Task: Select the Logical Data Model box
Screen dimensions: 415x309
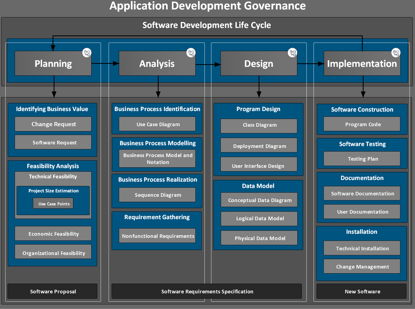Action: [x=259, y=219]
